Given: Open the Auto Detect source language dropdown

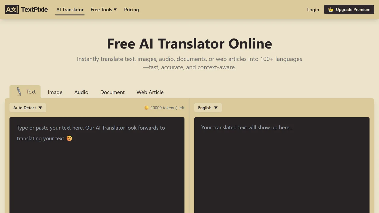Looking at the screenshot, I should coord(28,108).
